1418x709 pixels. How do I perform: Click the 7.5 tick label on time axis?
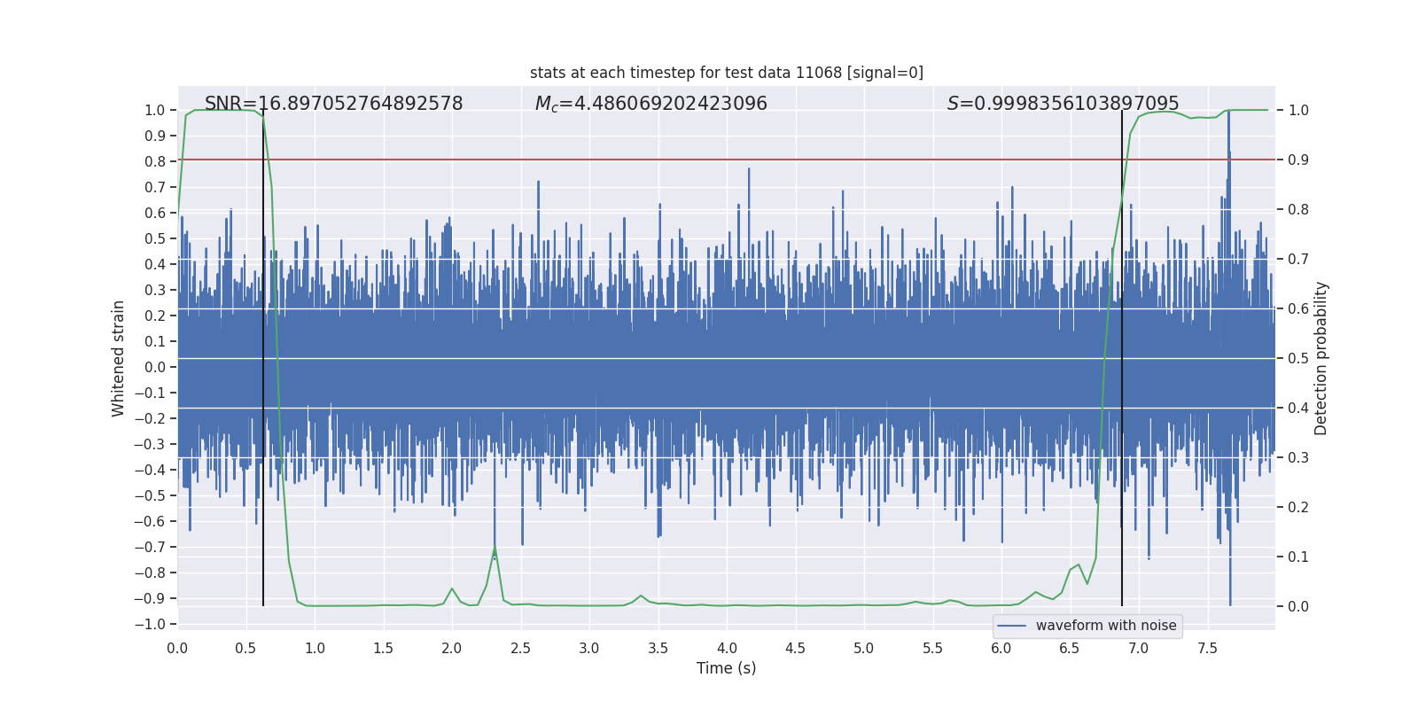pos(1207,648)
